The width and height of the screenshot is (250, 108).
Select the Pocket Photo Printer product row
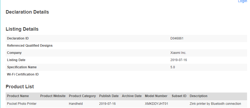pos(126,104)
